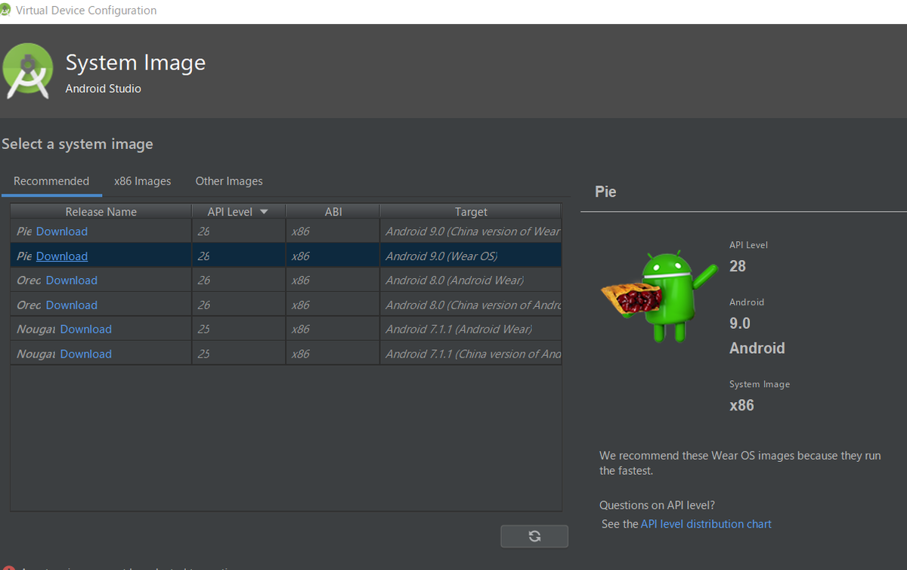
Task: Click the red error icon at bottom
Action: click(8, 568)
